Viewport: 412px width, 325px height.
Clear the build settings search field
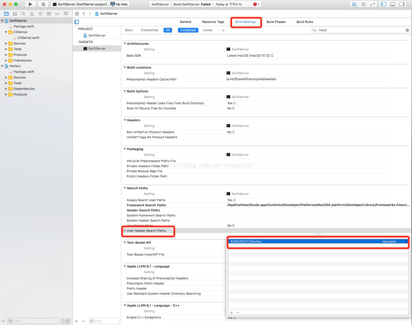[x=407, y=30]
